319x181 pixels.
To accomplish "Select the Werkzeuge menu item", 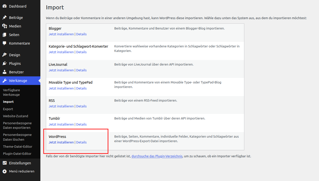I will pos(20,81).
